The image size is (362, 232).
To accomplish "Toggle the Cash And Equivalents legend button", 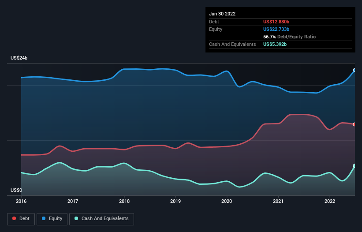I will pyautogui.click(x=101, y=219).
